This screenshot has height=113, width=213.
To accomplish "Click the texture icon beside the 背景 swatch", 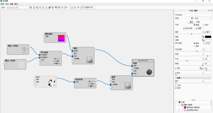I will (203, 40).
